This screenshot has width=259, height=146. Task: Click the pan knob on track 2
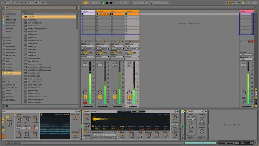(100, 92)
